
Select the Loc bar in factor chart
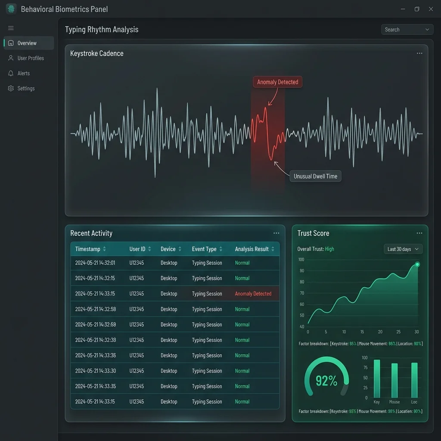point(414,380)
